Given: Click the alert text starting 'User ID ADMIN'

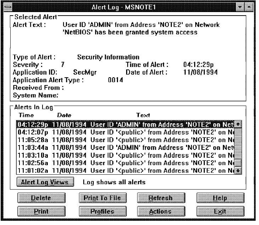Looking at the screenshot, I should [x=141, y=28].
